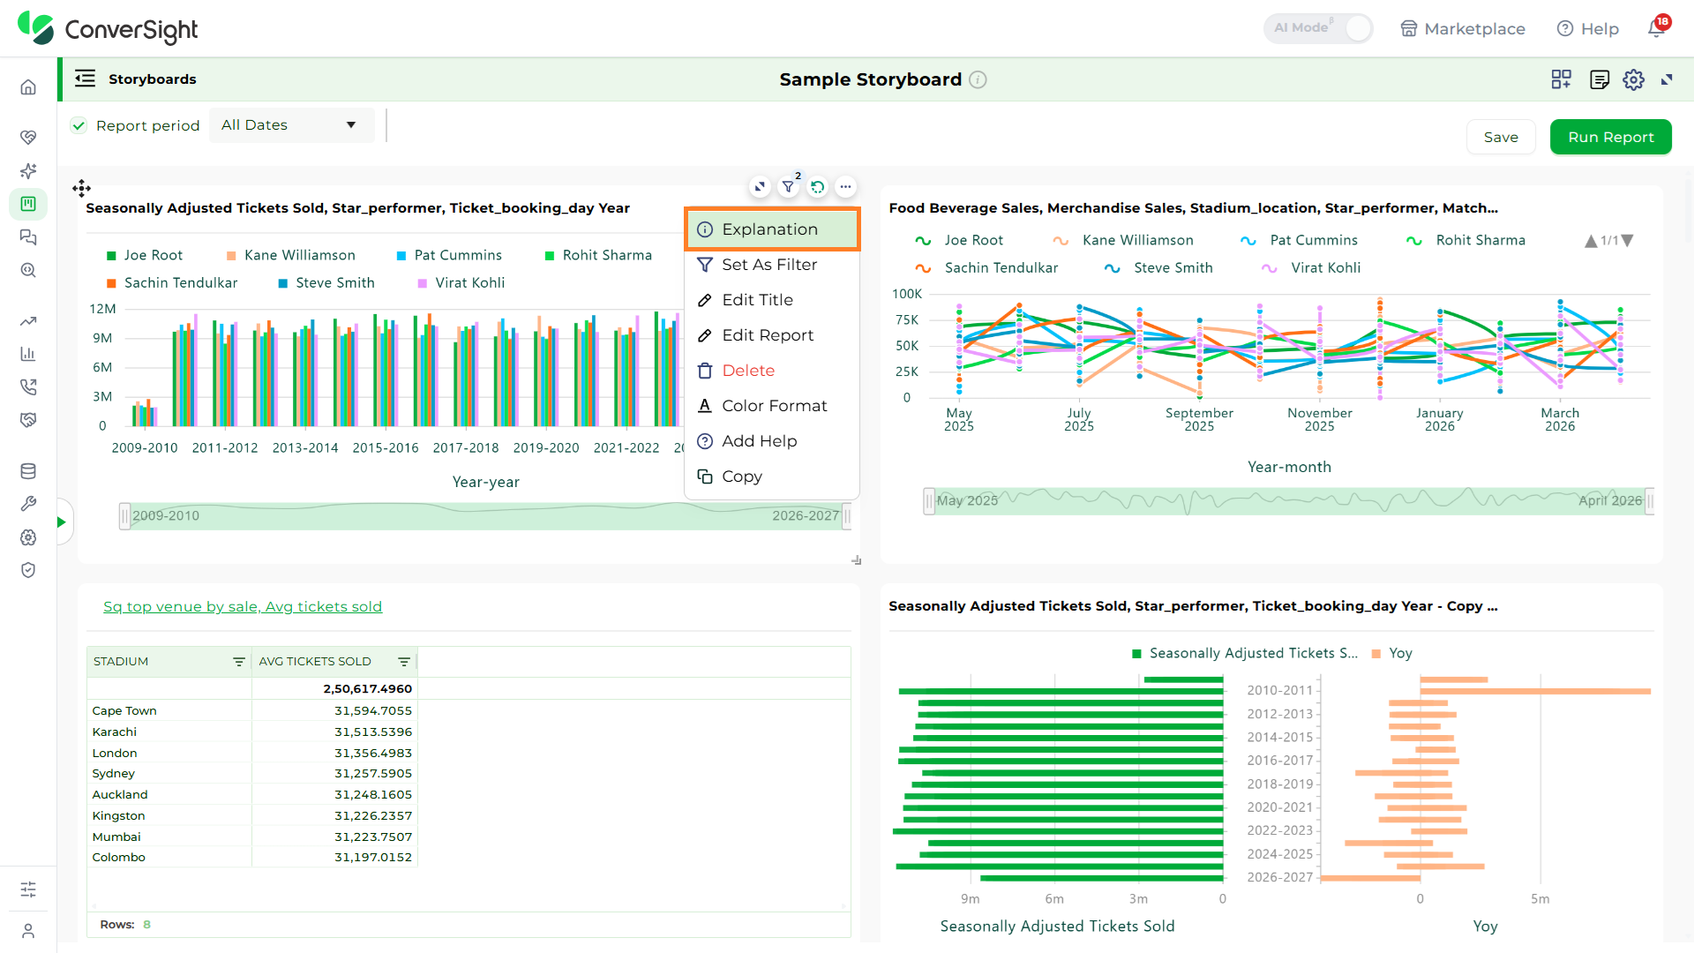Open AVG TICKETS SOLD column filter menu
The image size is (1694, 953).
click(404, 662)
